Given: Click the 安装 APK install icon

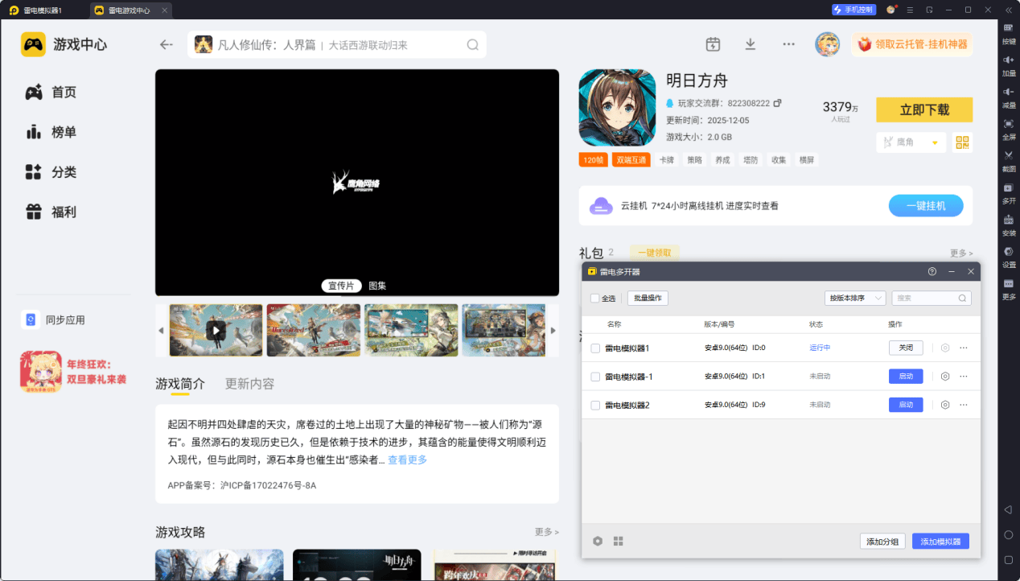Looking at the screenshot, I should 1009,220.
